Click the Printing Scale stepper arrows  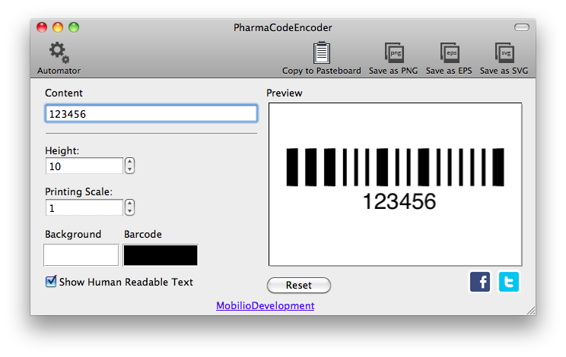129,207
